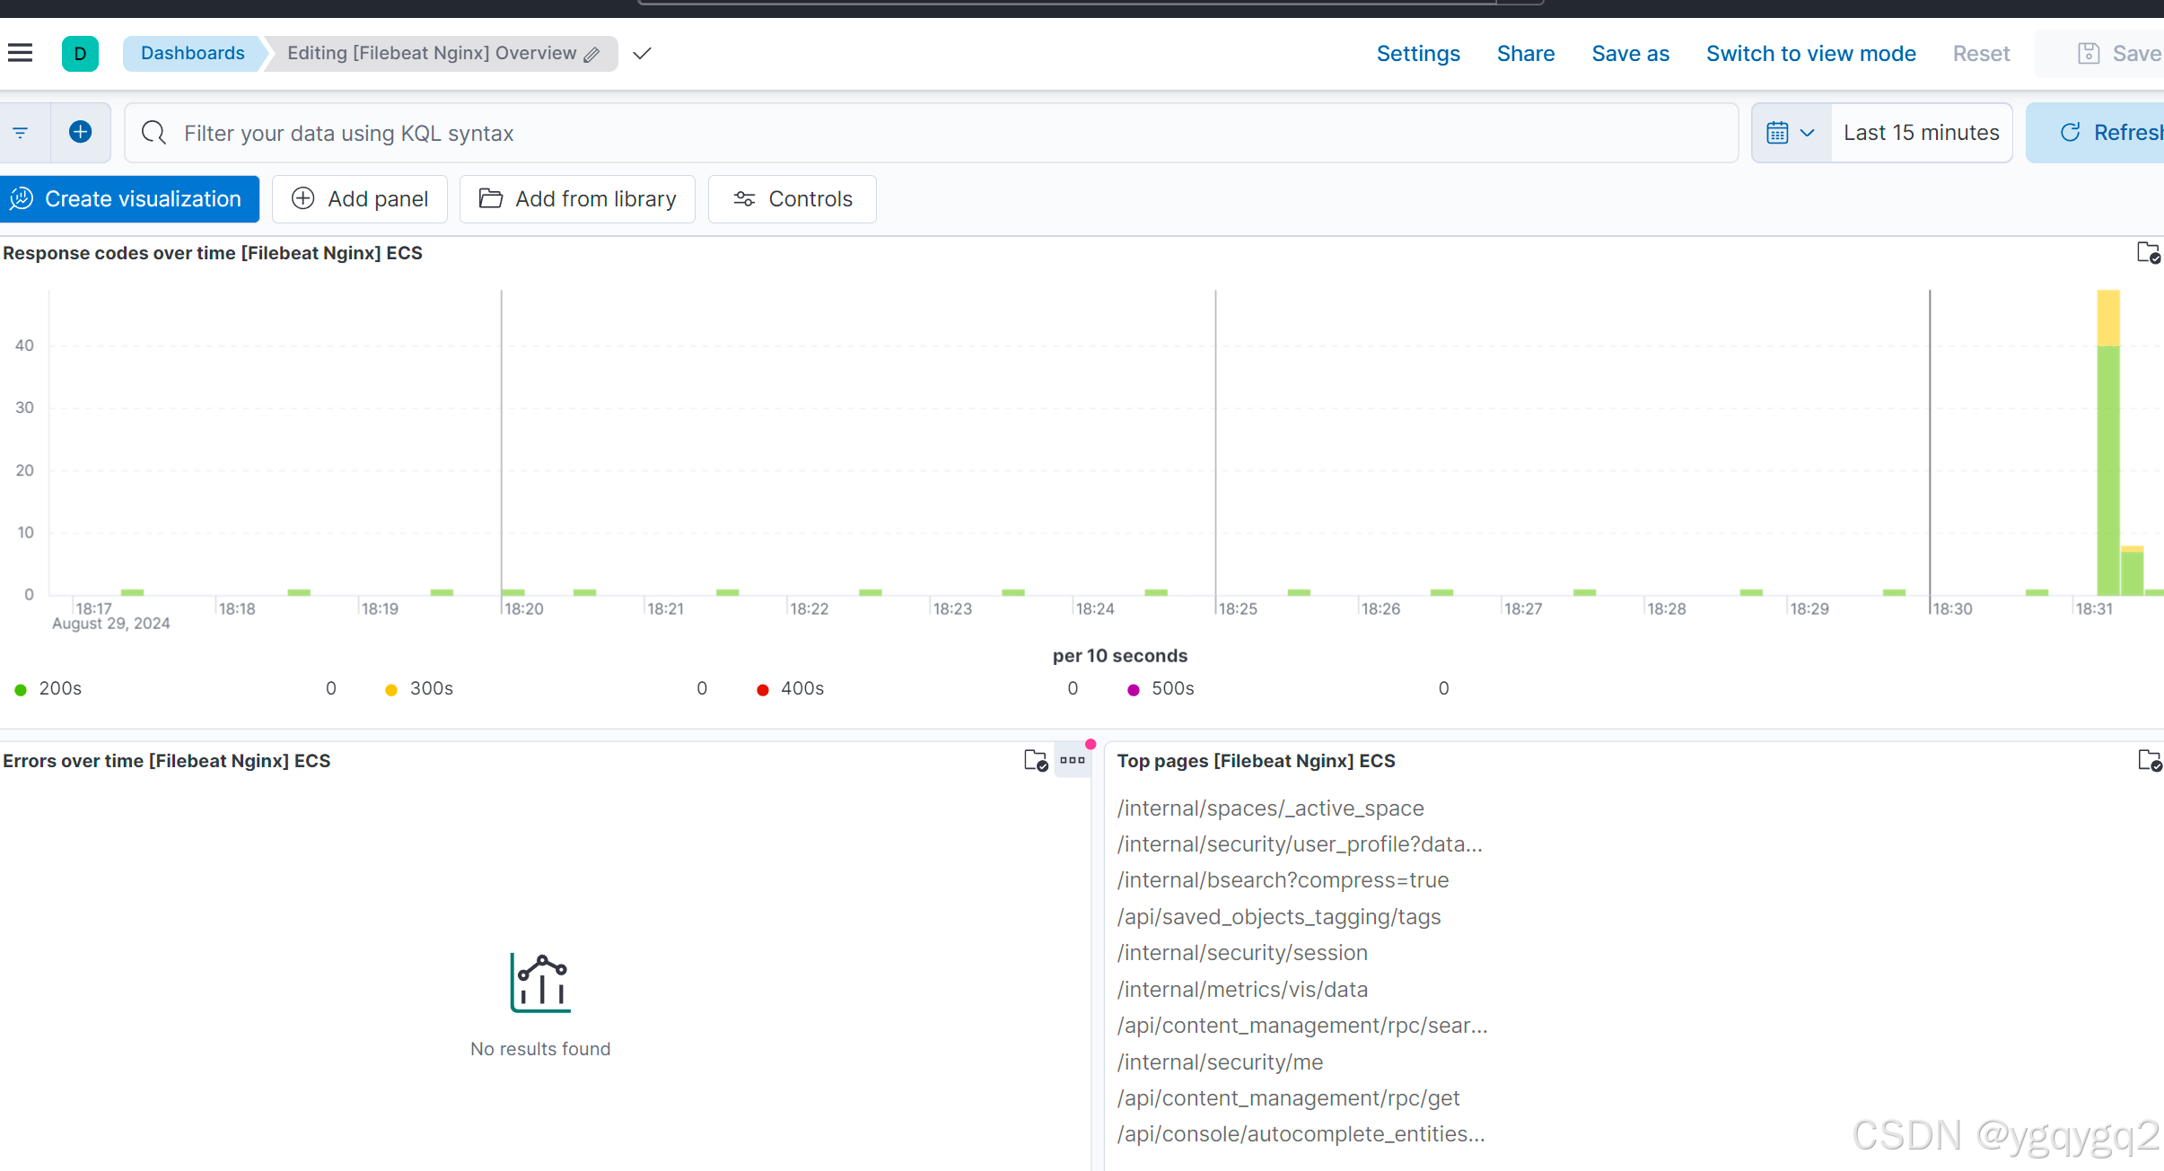Open dashboard Settings
Screen dimensions: 2164x1171
[x=1418, y=54]
